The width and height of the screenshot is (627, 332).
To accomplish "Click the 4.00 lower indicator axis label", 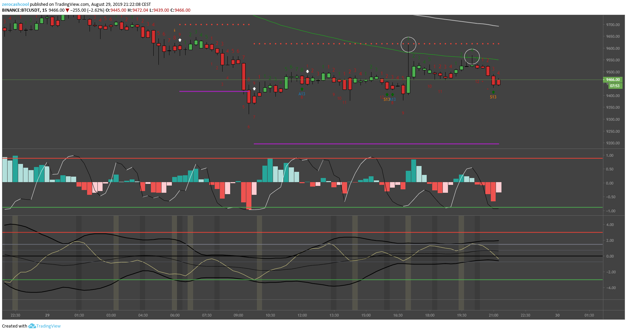I will pos(610,225).
